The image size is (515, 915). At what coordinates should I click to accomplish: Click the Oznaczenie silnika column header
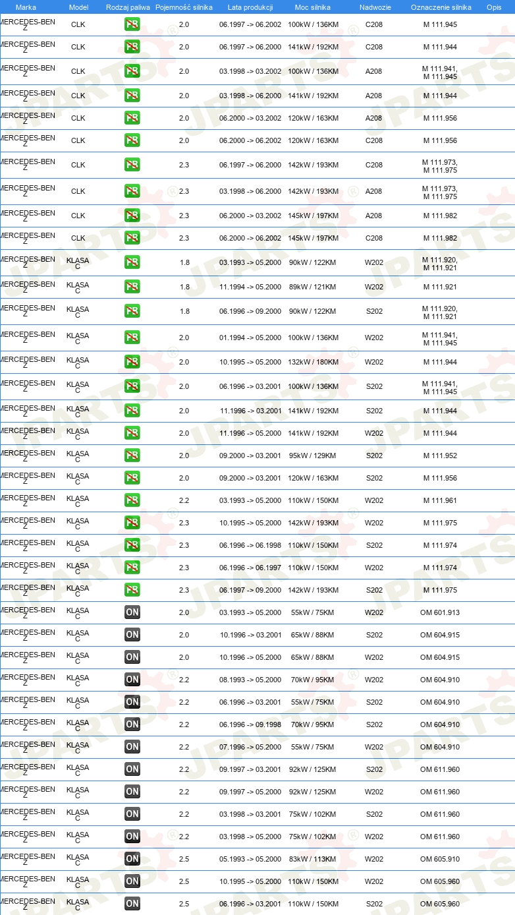pyautogui.click(x=441, y=7)
